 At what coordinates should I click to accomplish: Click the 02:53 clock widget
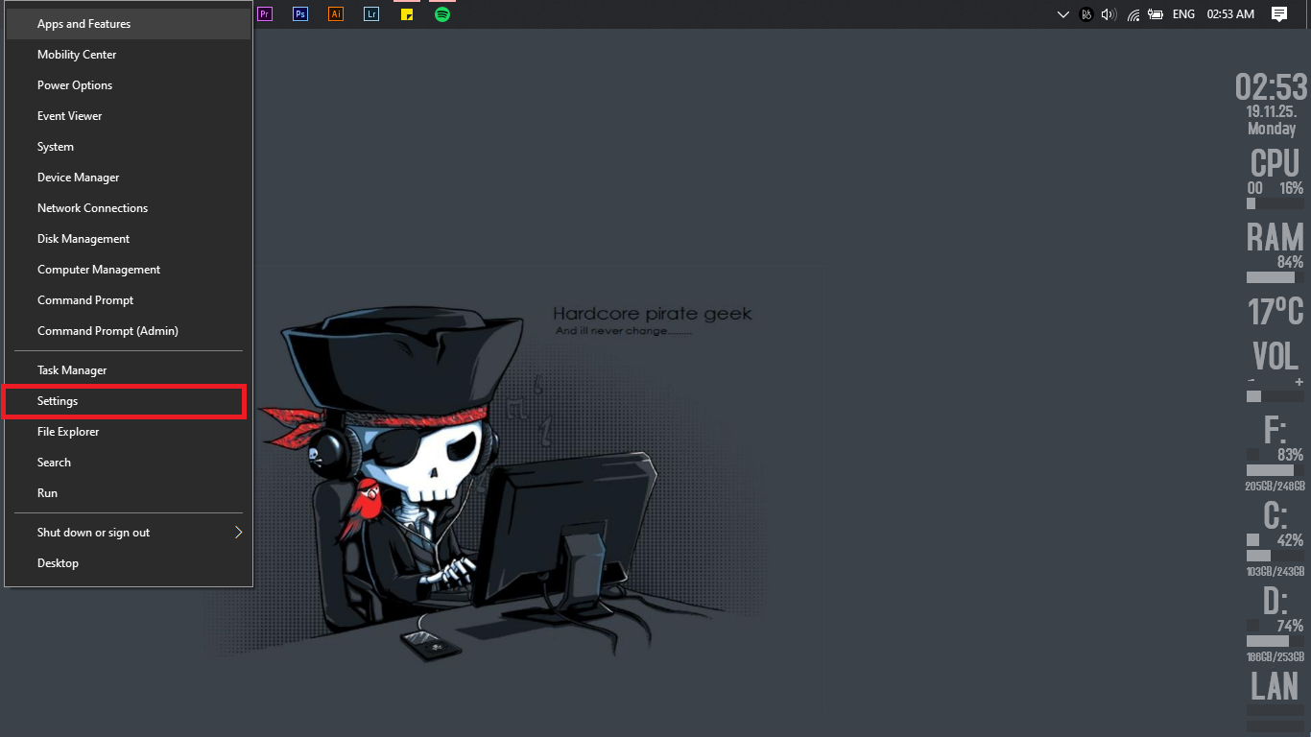coord(1271,87)
